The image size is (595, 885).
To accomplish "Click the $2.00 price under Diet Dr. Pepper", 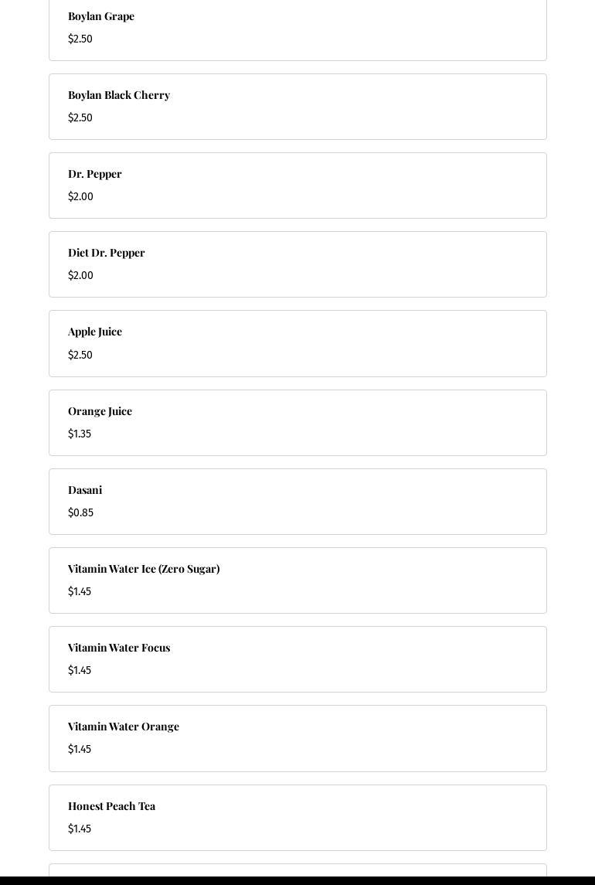I will 80,276.
